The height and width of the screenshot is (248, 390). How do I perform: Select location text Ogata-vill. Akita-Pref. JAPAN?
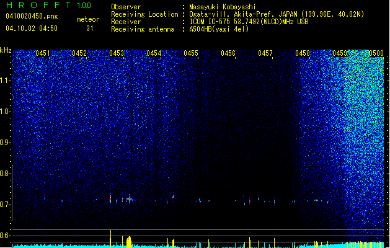click(x=243, y=14)
